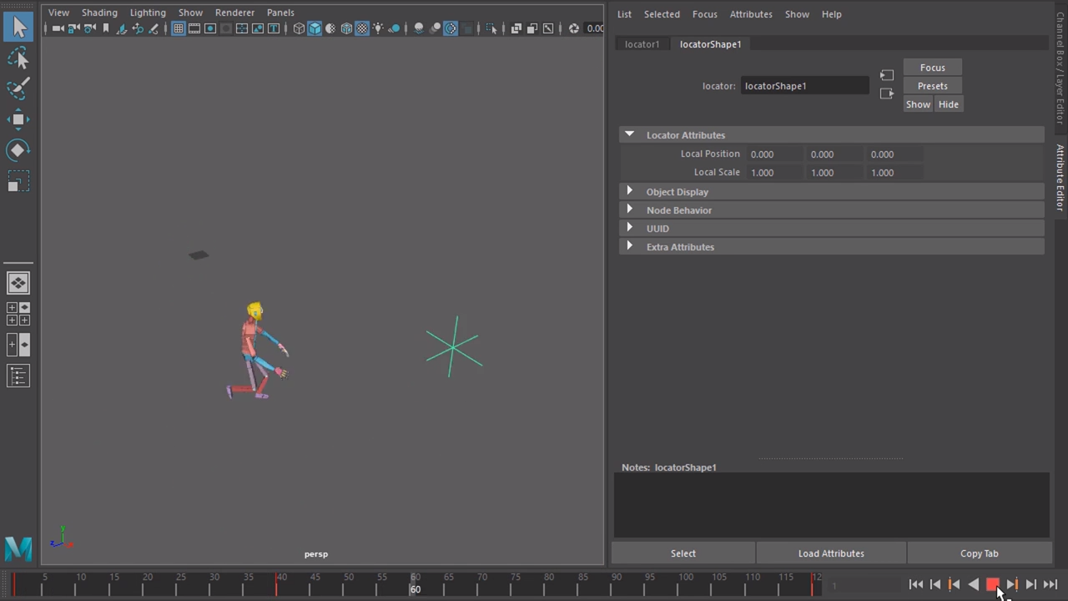The width and height of the screenshot is (1068, 601).
Task: Expand the Object Display section
Action: tap(678, 191)
